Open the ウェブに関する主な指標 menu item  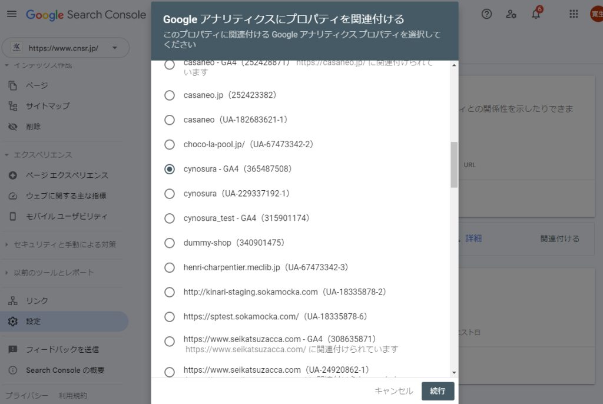pos(64,196)
